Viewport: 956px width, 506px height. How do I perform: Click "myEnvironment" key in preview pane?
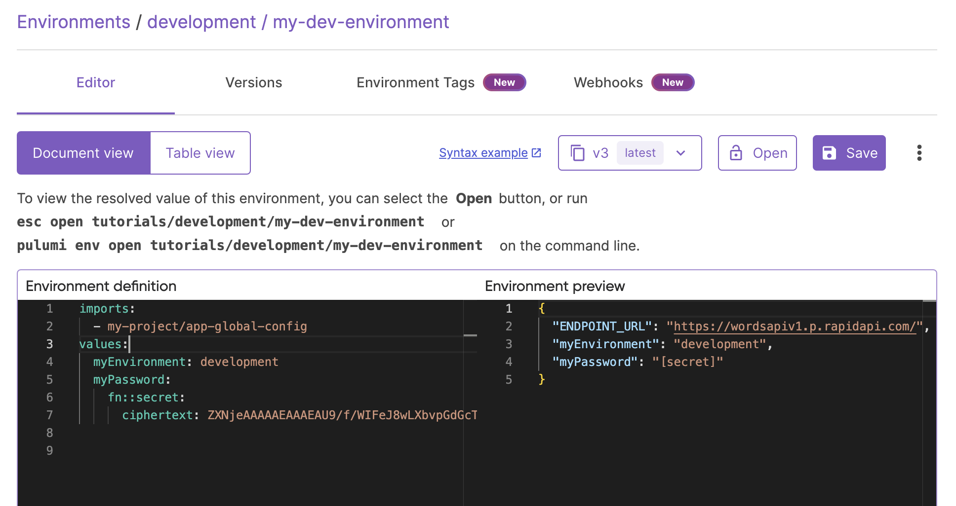tap(605, 344)
